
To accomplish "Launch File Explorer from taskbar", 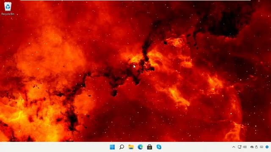I will [x=131, y=147].
